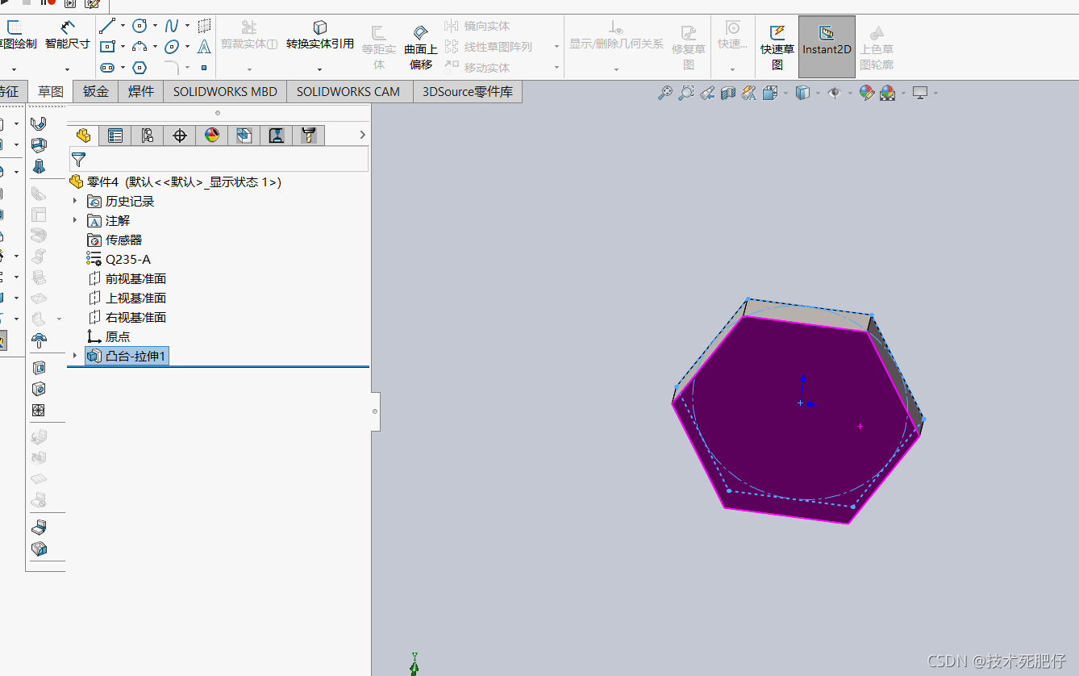The height and width of the screenshot is (676, 1079).
Task: Select the Ellipse sketch tool
Action: click(172, 47)
